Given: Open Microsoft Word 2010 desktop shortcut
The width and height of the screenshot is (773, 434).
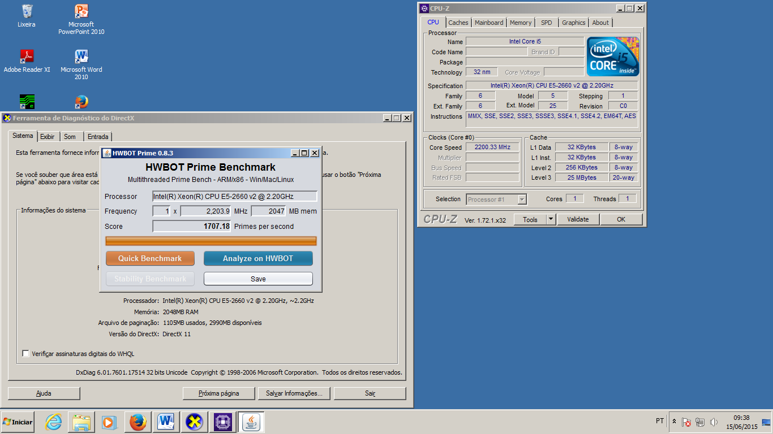Looking at the screenshot, I should click(x=81, y=64).
